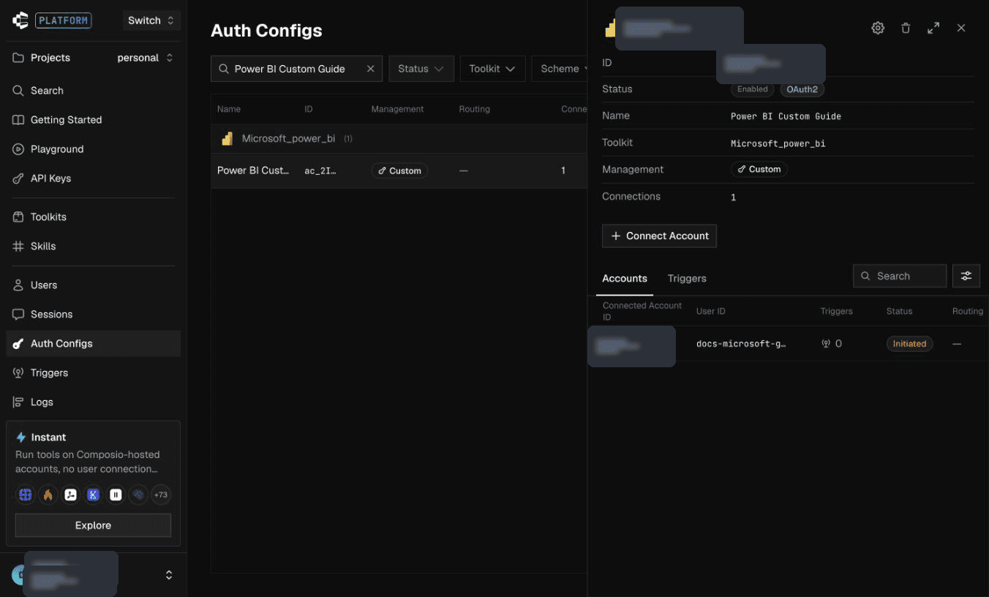
Task: Click the blue K app icon
Action: click(93, 495)
